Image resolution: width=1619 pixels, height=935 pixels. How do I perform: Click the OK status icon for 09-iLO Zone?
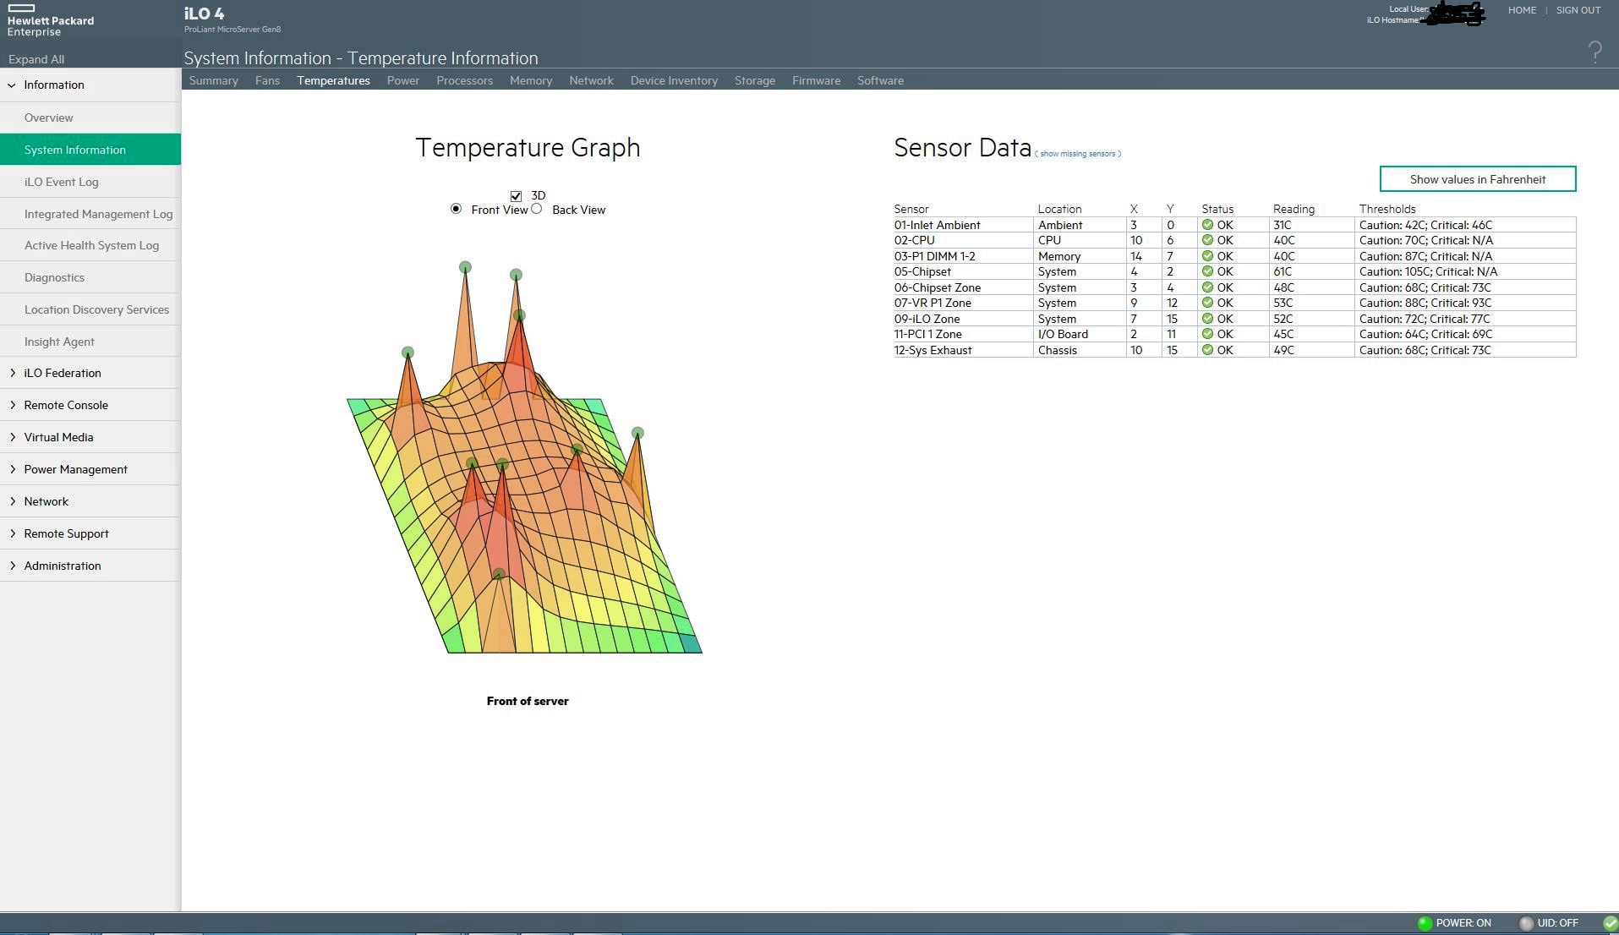pyautogui.click(x=1207, y=319)
